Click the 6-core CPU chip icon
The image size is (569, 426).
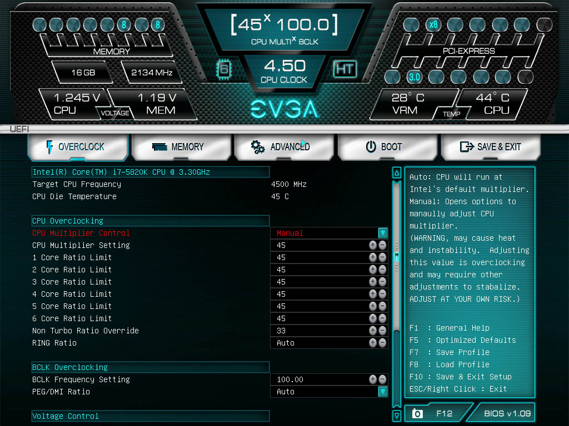point(224,69)
